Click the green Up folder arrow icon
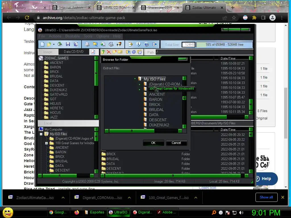 click(103, 52)
